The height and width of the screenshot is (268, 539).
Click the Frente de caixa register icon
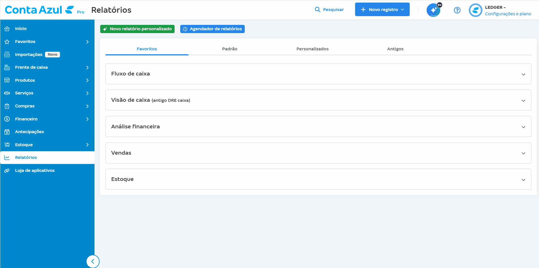click(7, 67)
